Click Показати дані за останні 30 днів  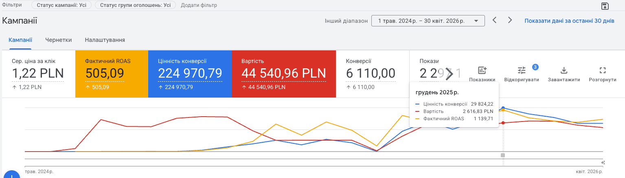tap(569, 21)
